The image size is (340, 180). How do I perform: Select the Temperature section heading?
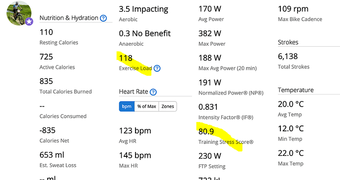point(296,90)
